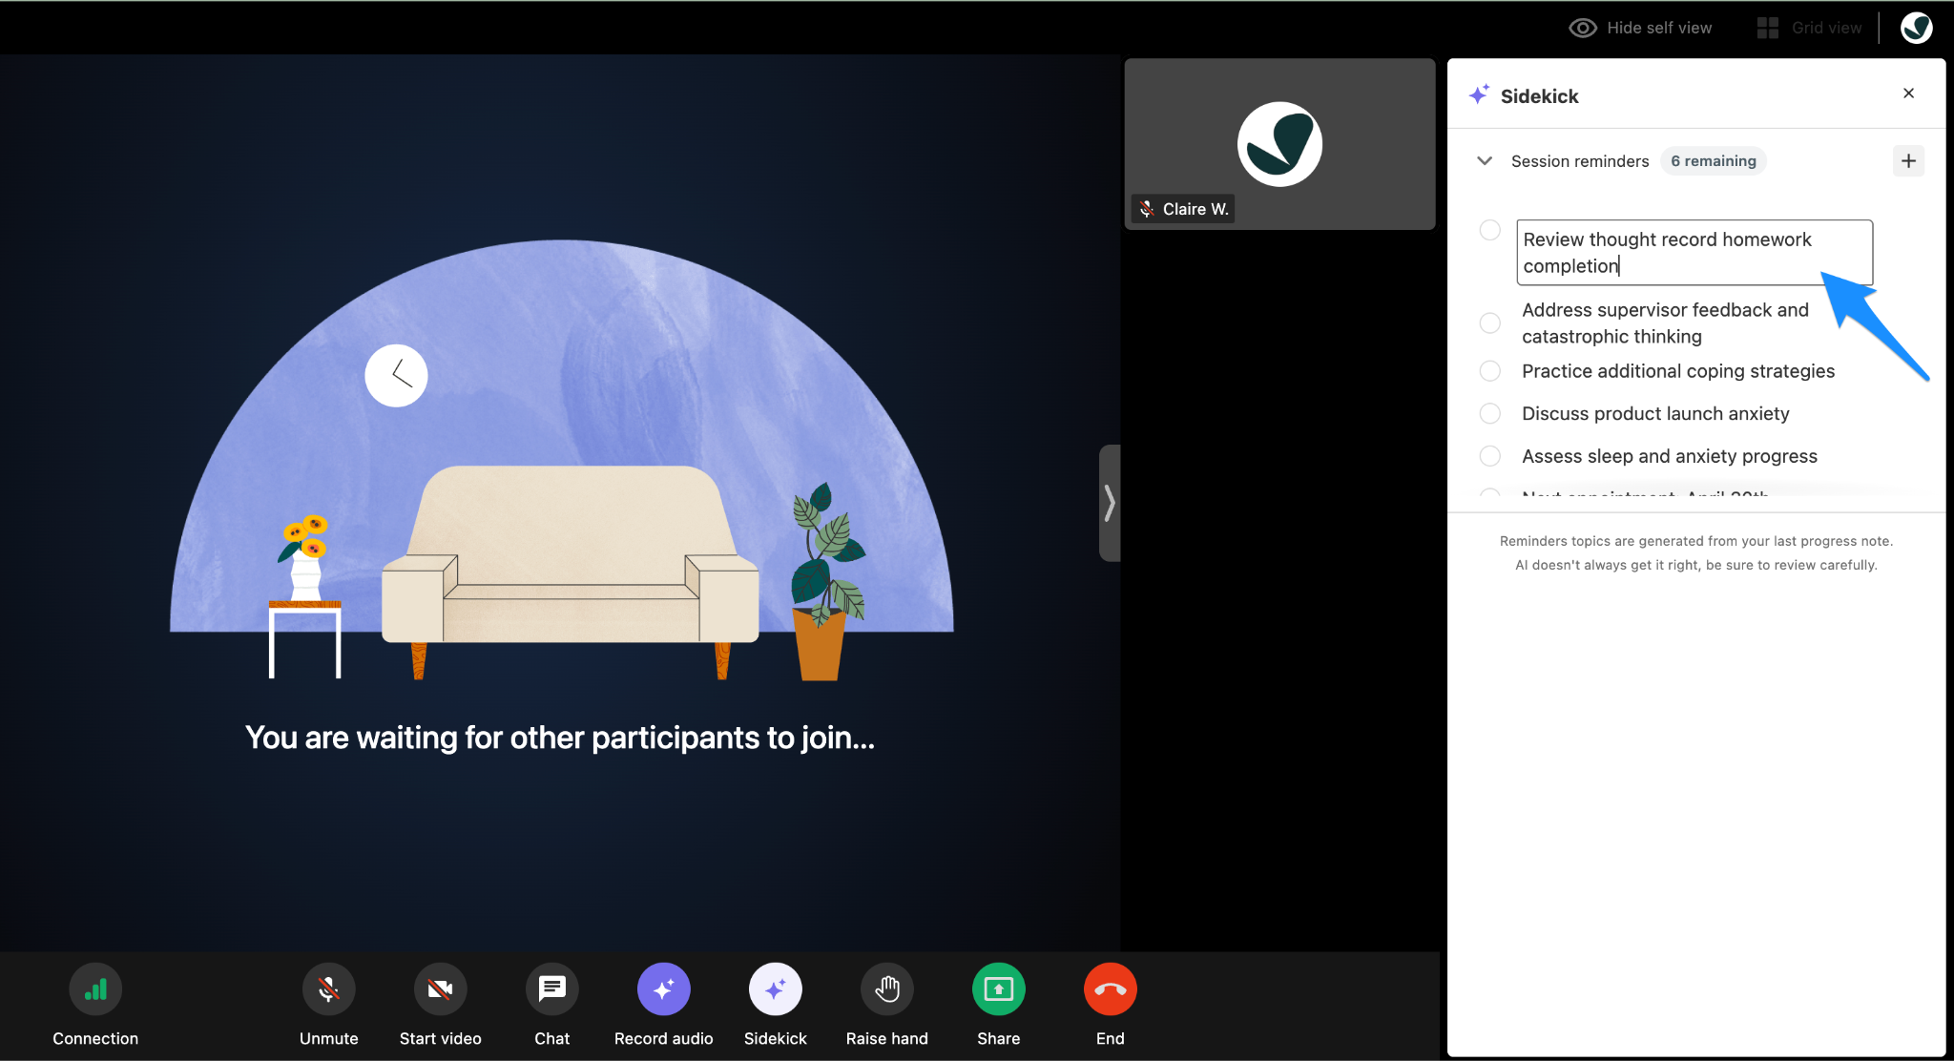Image resolution: width=1954 pixels, height=1061 pixels.
Task: Switch to Grid view
Action: coord(1809,28)
